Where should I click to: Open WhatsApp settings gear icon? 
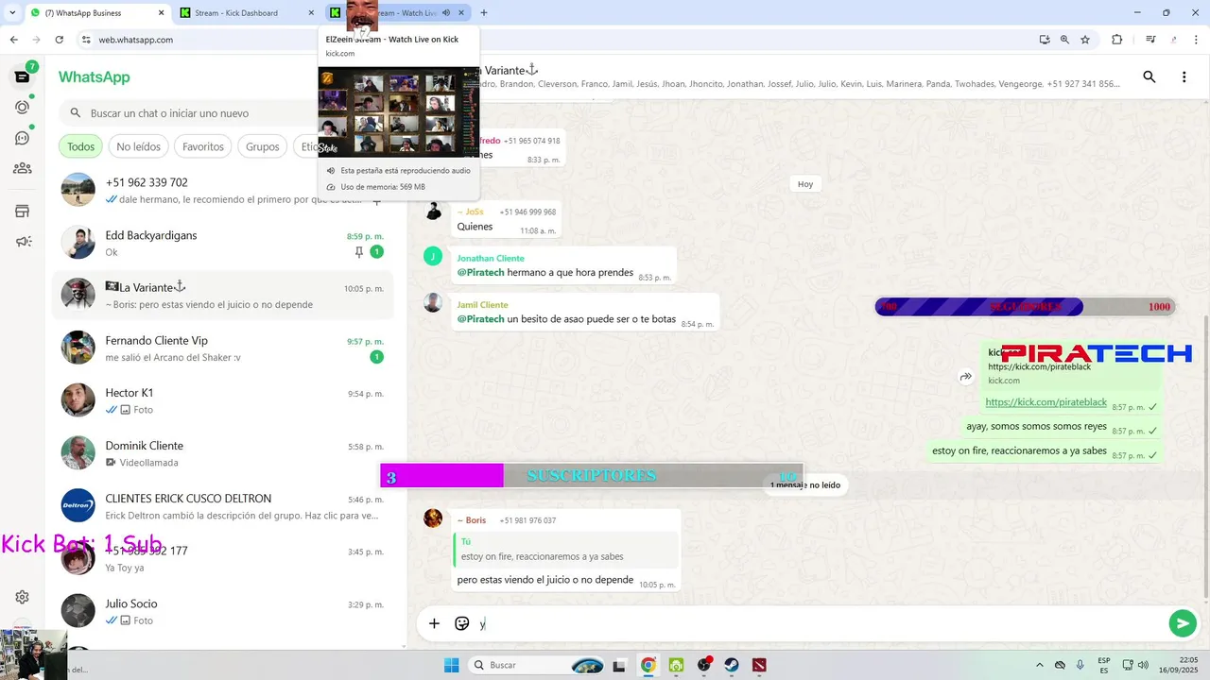[x=22, y=597]
